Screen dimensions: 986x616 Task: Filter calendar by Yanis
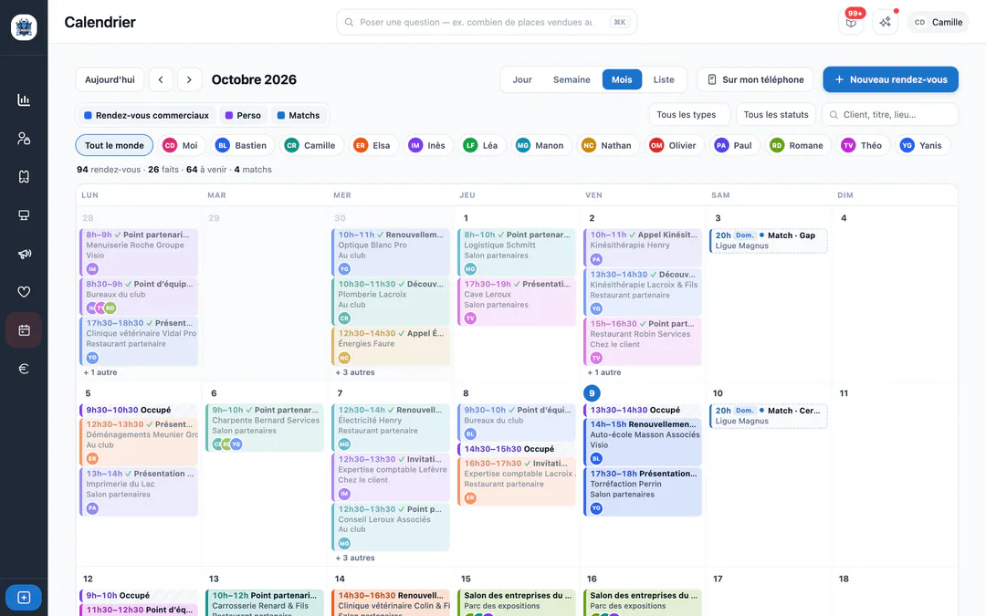click(x=922, y=145)
